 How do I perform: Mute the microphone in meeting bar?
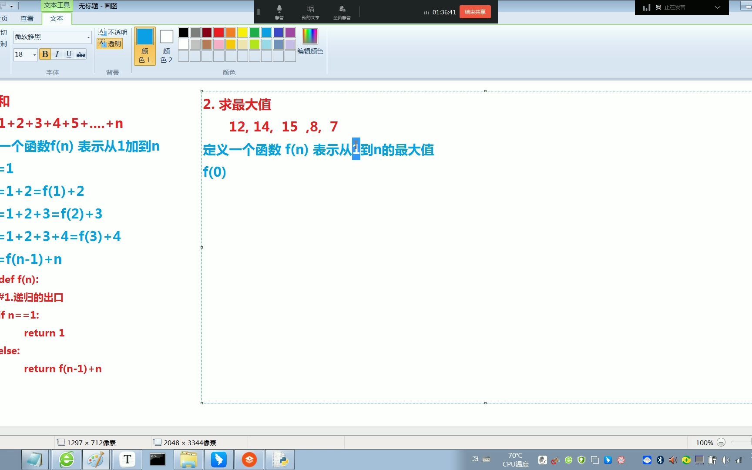[x=279, y=12]
